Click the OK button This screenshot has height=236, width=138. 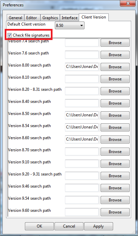pos(39,226)
